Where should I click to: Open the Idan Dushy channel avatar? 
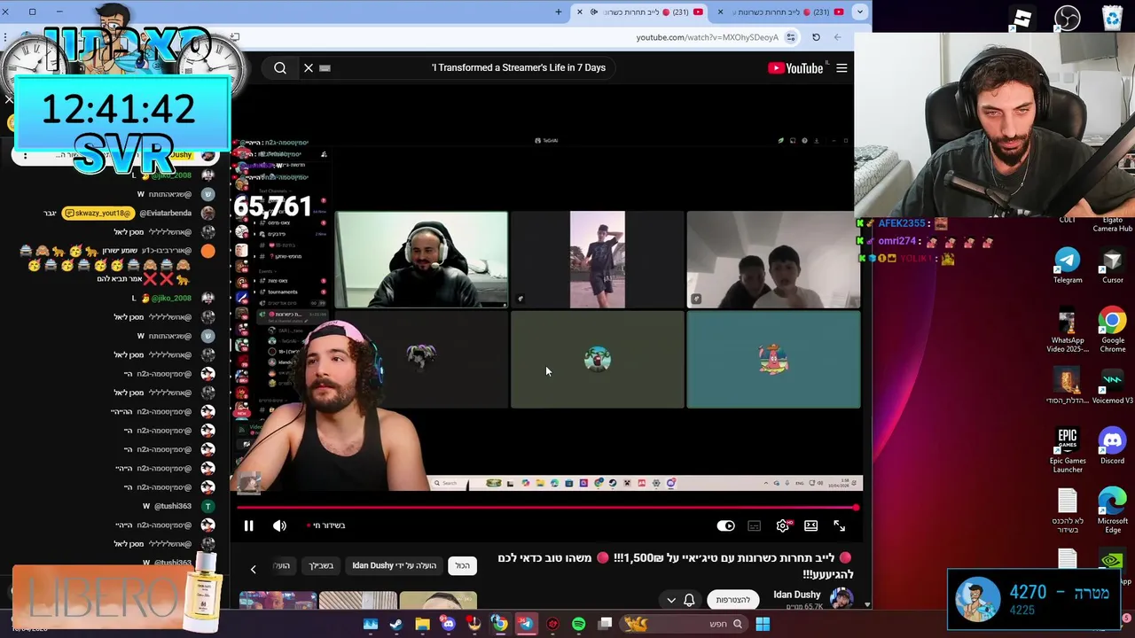point(840,599)
